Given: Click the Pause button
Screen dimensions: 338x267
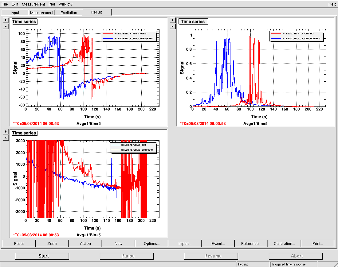Looking at the screenshot, I should click(127, 256).
